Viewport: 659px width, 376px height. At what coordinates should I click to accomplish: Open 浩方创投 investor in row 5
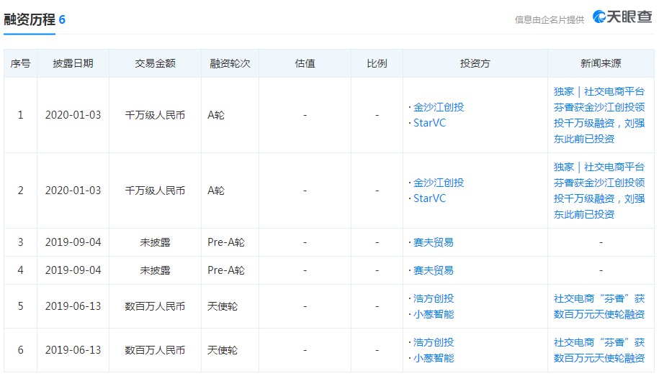coord(434,298)
